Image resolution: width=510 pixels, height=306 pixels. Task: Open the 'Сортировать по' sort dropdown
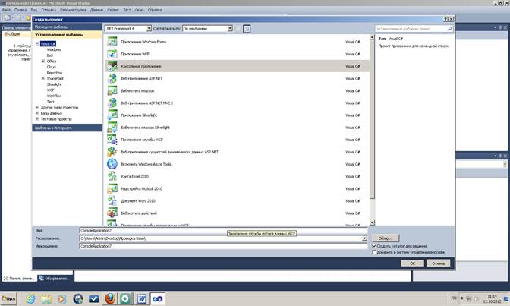230,29
